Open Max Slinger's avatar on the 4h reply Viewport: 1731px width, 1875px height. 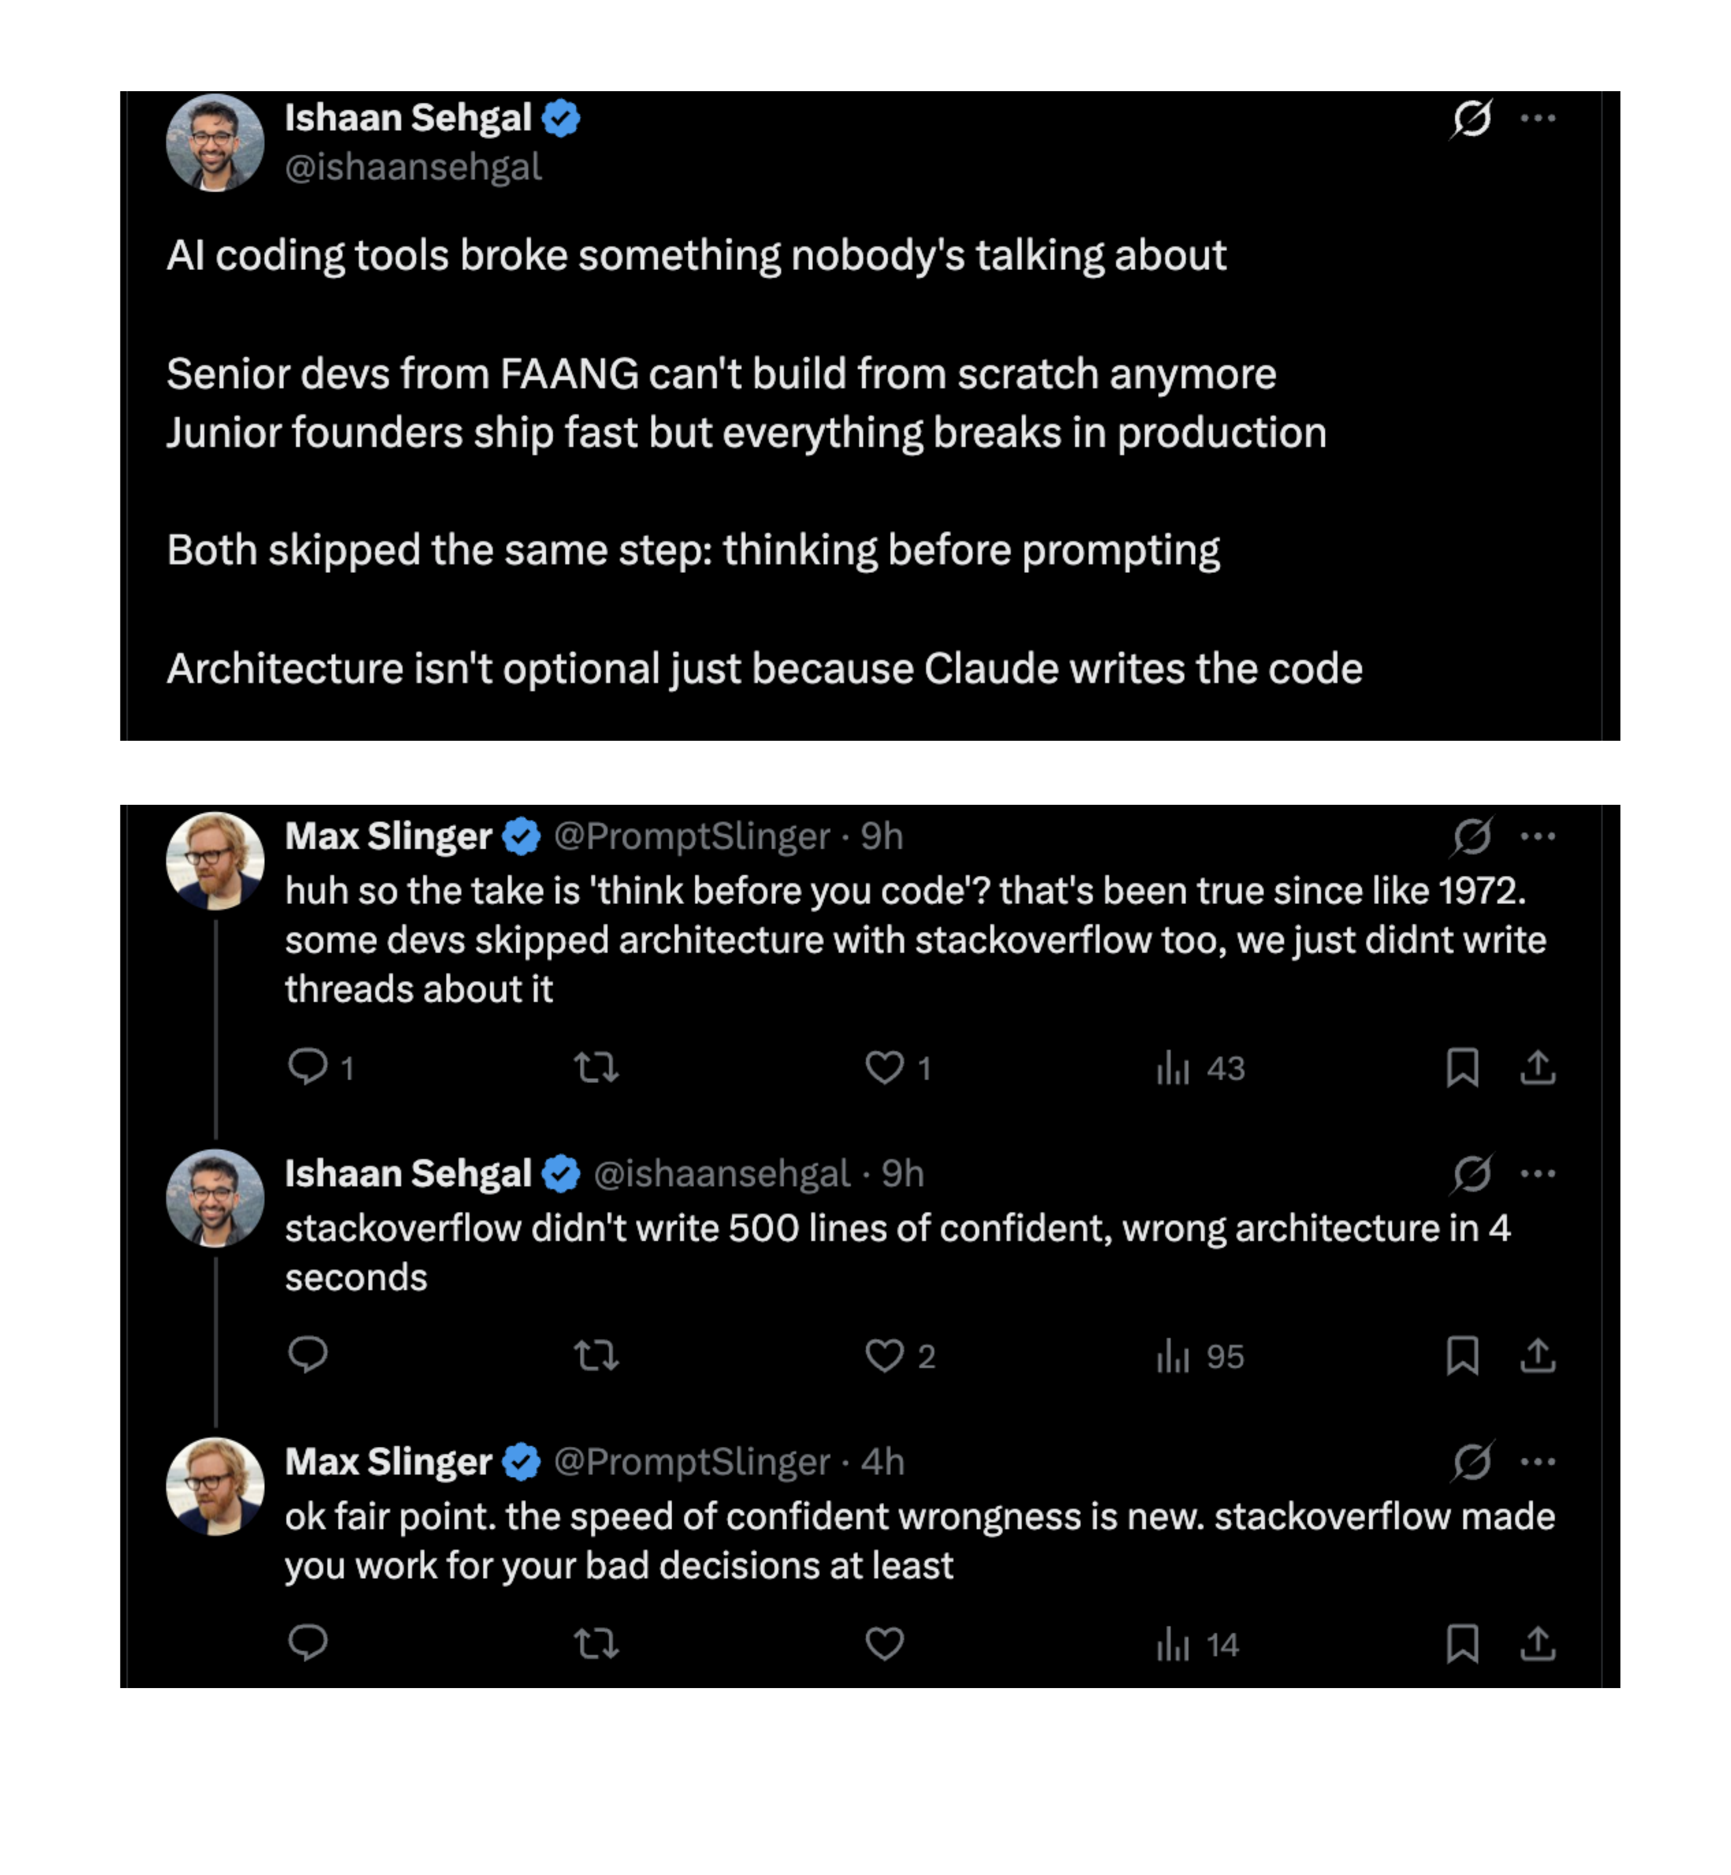pos(215,1486)
